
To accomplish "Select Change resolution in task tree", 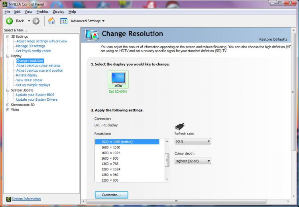I will (30, 61).
